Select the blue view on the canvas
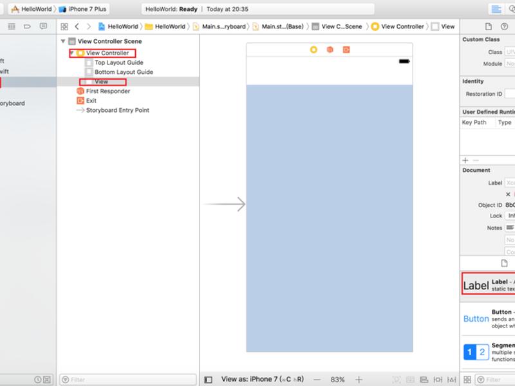 (x=330, y=218)
